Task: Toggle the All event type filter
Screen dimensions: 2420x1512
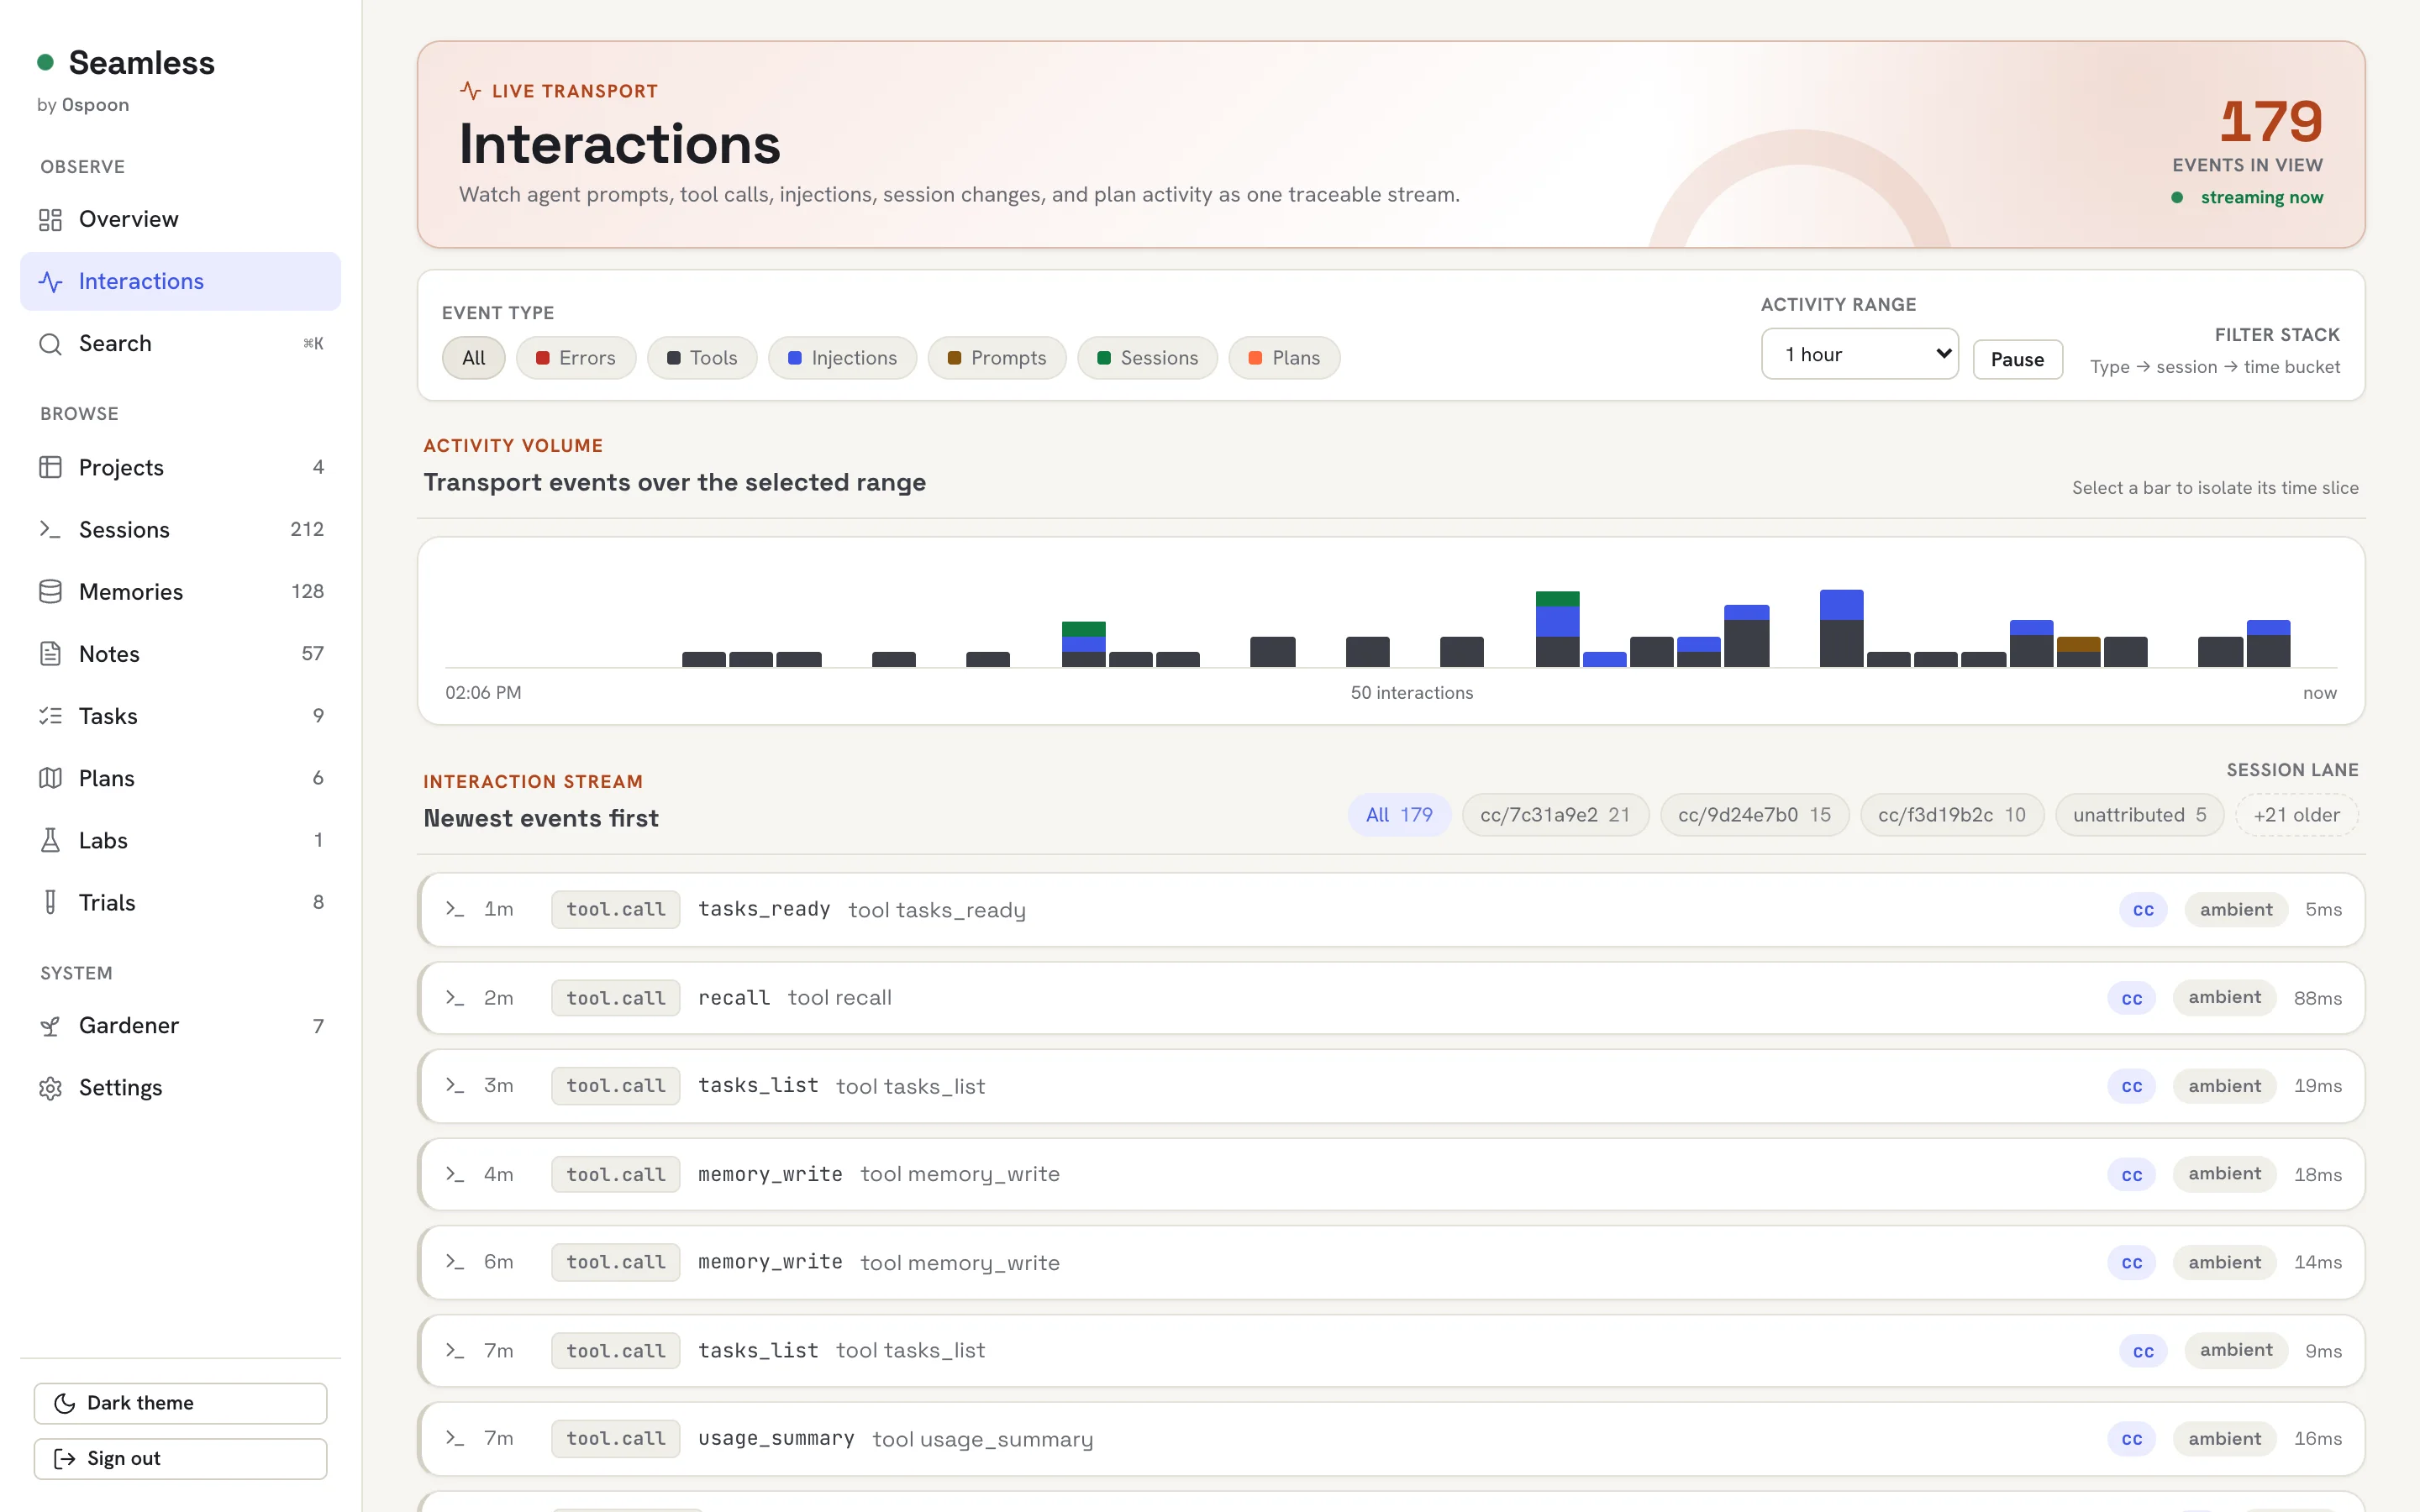Action: (x=473, y=358)
